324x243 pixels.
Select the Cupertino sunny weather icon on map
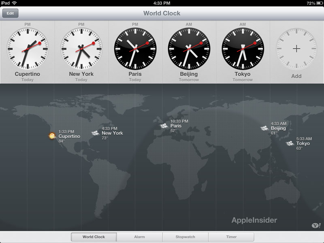point(52,136)
